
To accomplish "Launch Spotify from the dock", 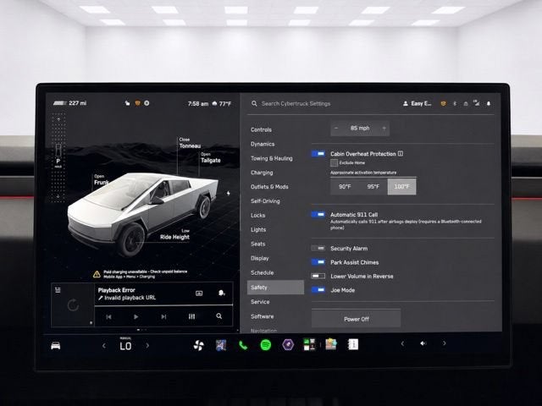I will point(265,345).
